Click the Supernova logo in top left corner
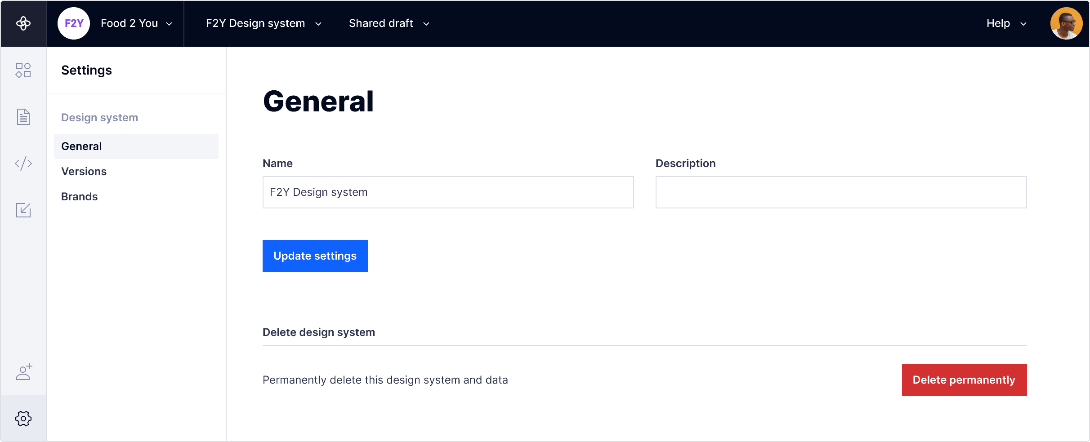Screen dimensions: 1090x442 pos(23,23)
